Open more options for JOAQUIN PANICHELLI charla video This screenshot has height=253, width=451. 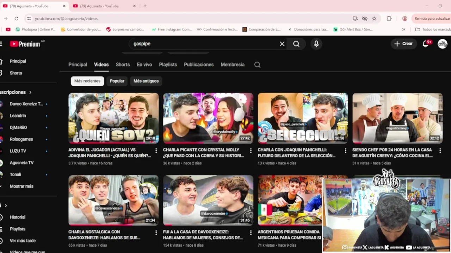coord(345,151)
